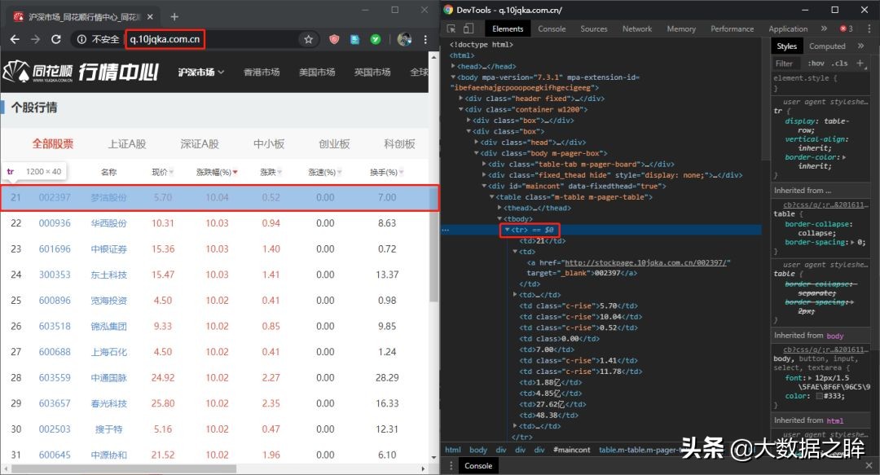Open stock code 000936 link
The height and width of the screenshot is (475, 880).
(55, 223)
